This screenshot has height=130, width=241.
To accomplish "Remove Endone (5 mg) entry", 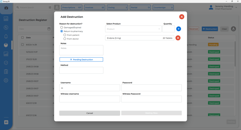I will point(178,38).
